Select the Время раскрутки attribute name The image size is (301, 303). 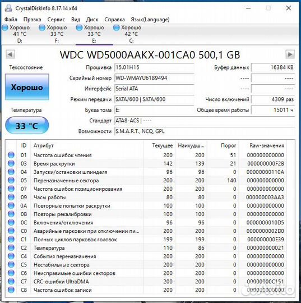point(54,164)
